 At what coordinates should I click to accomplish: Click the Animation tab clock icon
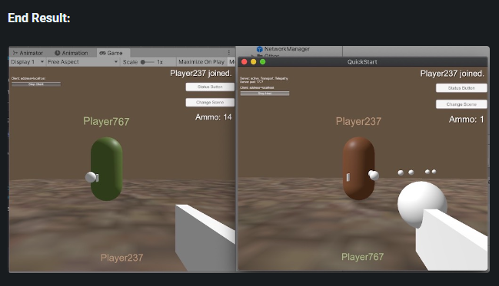(x=58, y=53)
